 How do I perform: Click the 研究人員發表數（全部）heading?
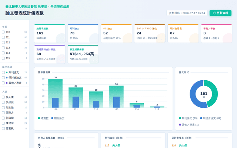tap(51, 138)
